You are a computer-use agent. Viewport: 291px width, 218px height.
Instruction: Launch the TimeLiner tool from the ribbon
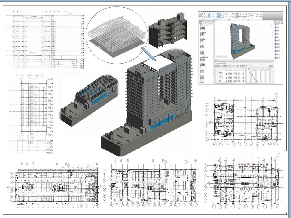(237, 15)
